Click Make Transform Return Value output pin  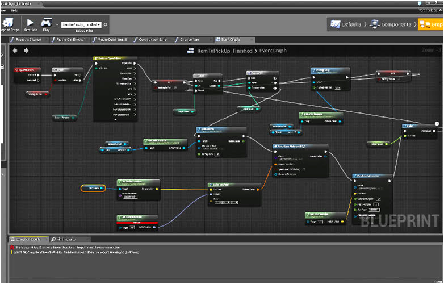tap(258, 189)
